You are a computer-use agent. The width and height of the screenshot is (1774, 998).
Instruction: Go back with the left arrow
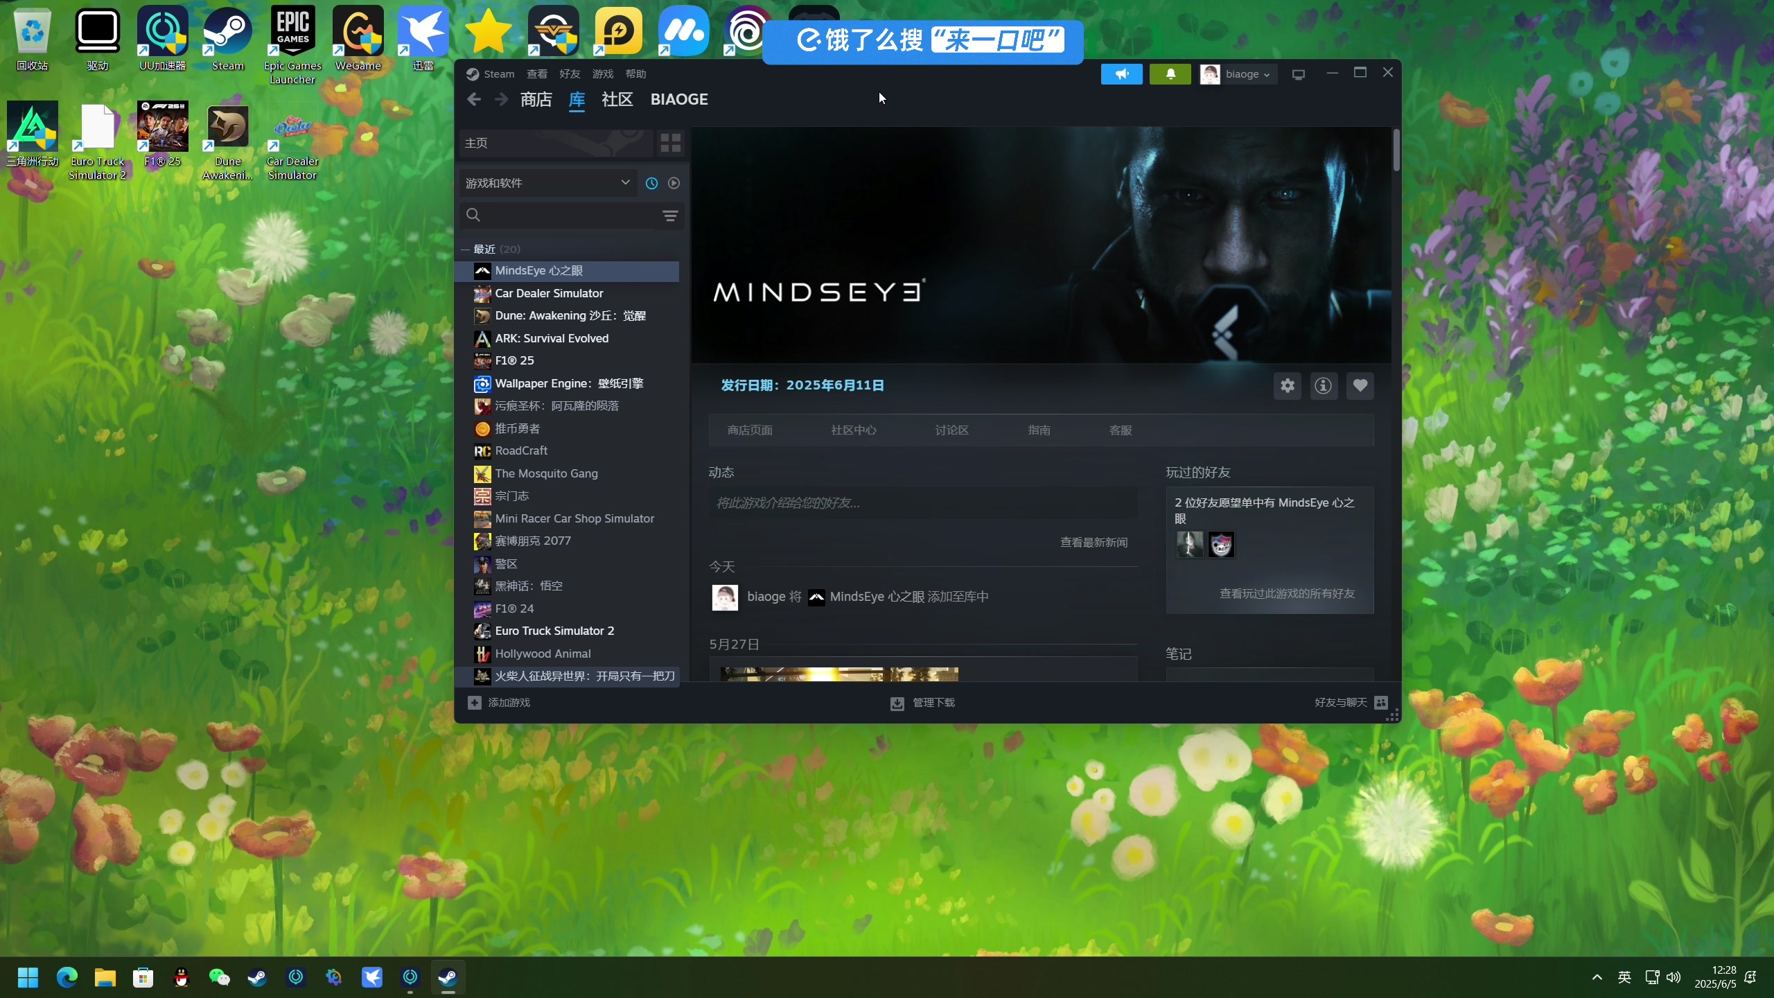pyautogui.click(x=474, y=100)
